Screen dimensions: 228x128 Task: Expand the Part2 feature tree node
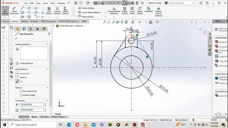(x=54, y=26)
